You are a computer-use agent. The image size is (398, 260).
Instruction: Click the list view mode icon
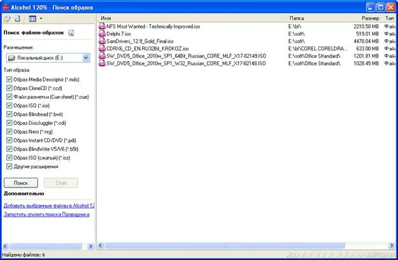coord(33,18)
